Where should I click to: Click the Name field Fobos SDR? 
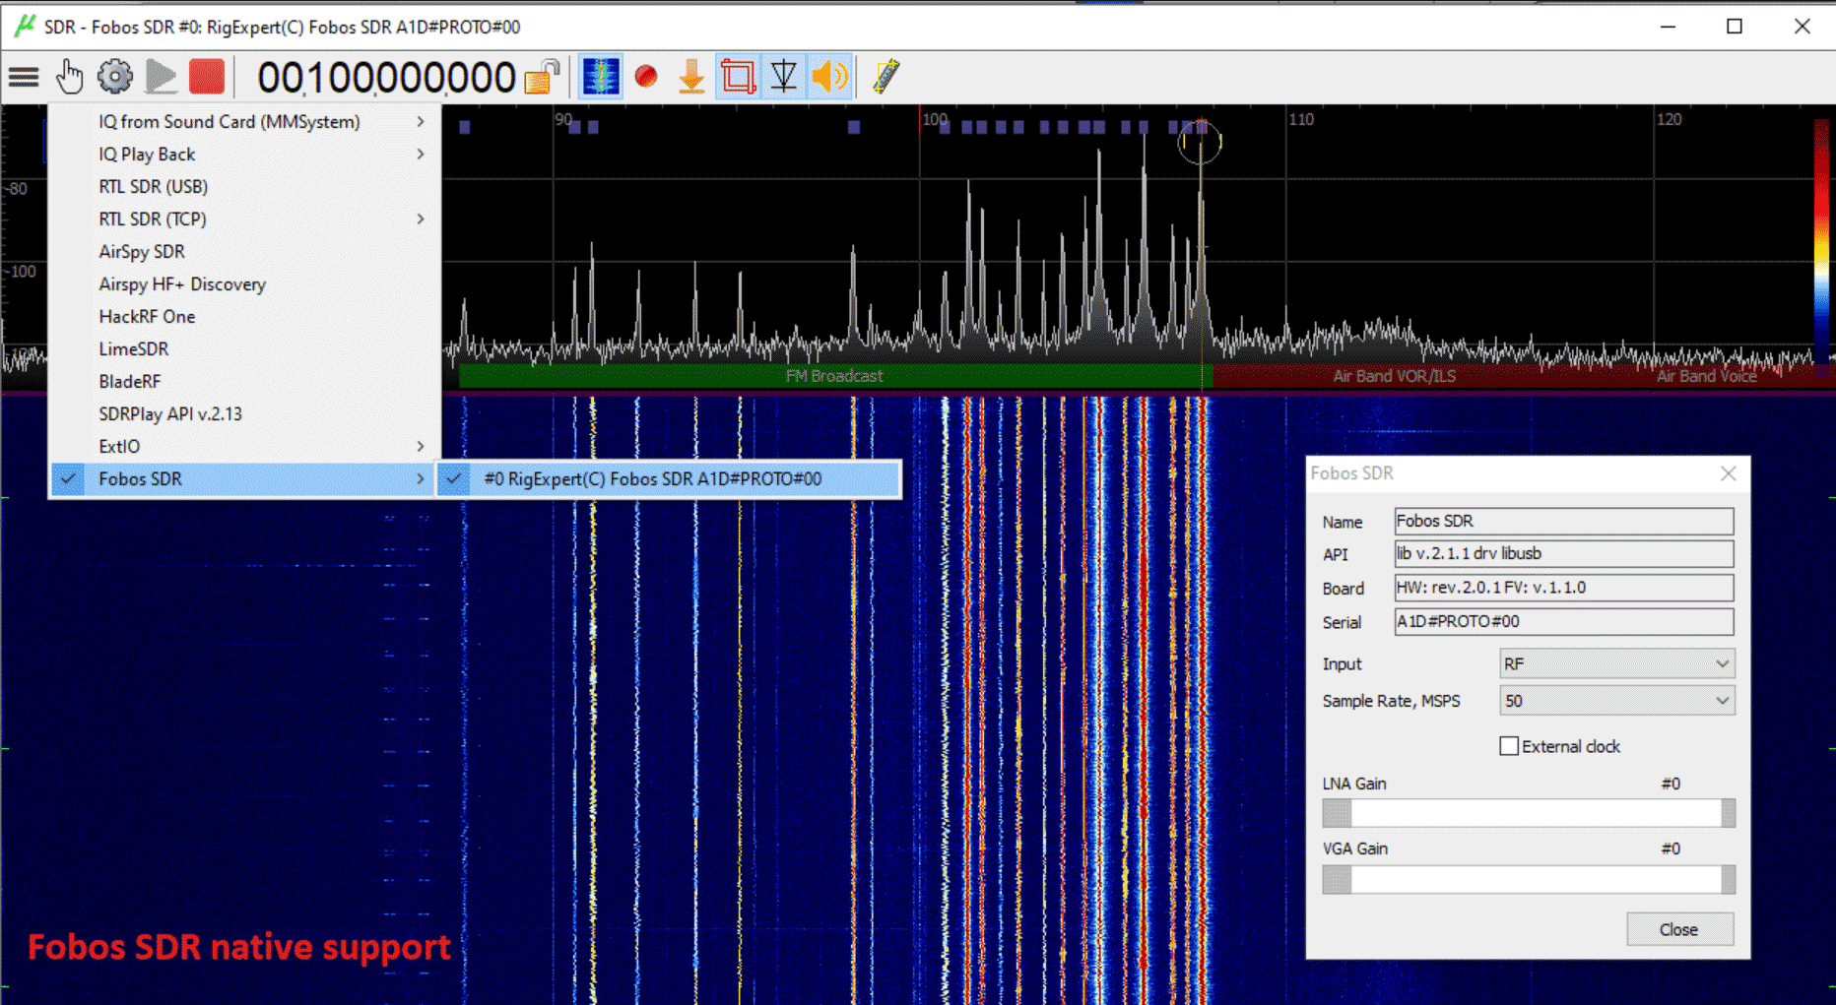tap(1564, 521)
